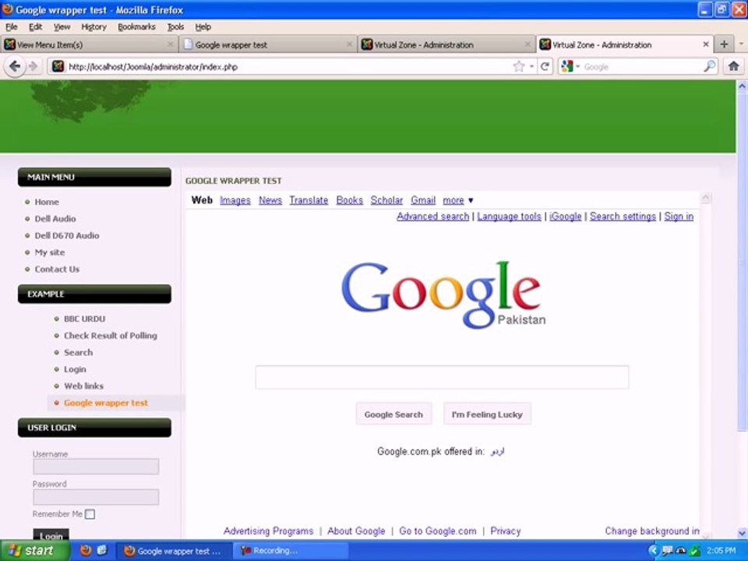Image resolution: width=748 pixels, height=561 pixels.
Task: Close the Google wrapper test tab
Action: [349, 44]
